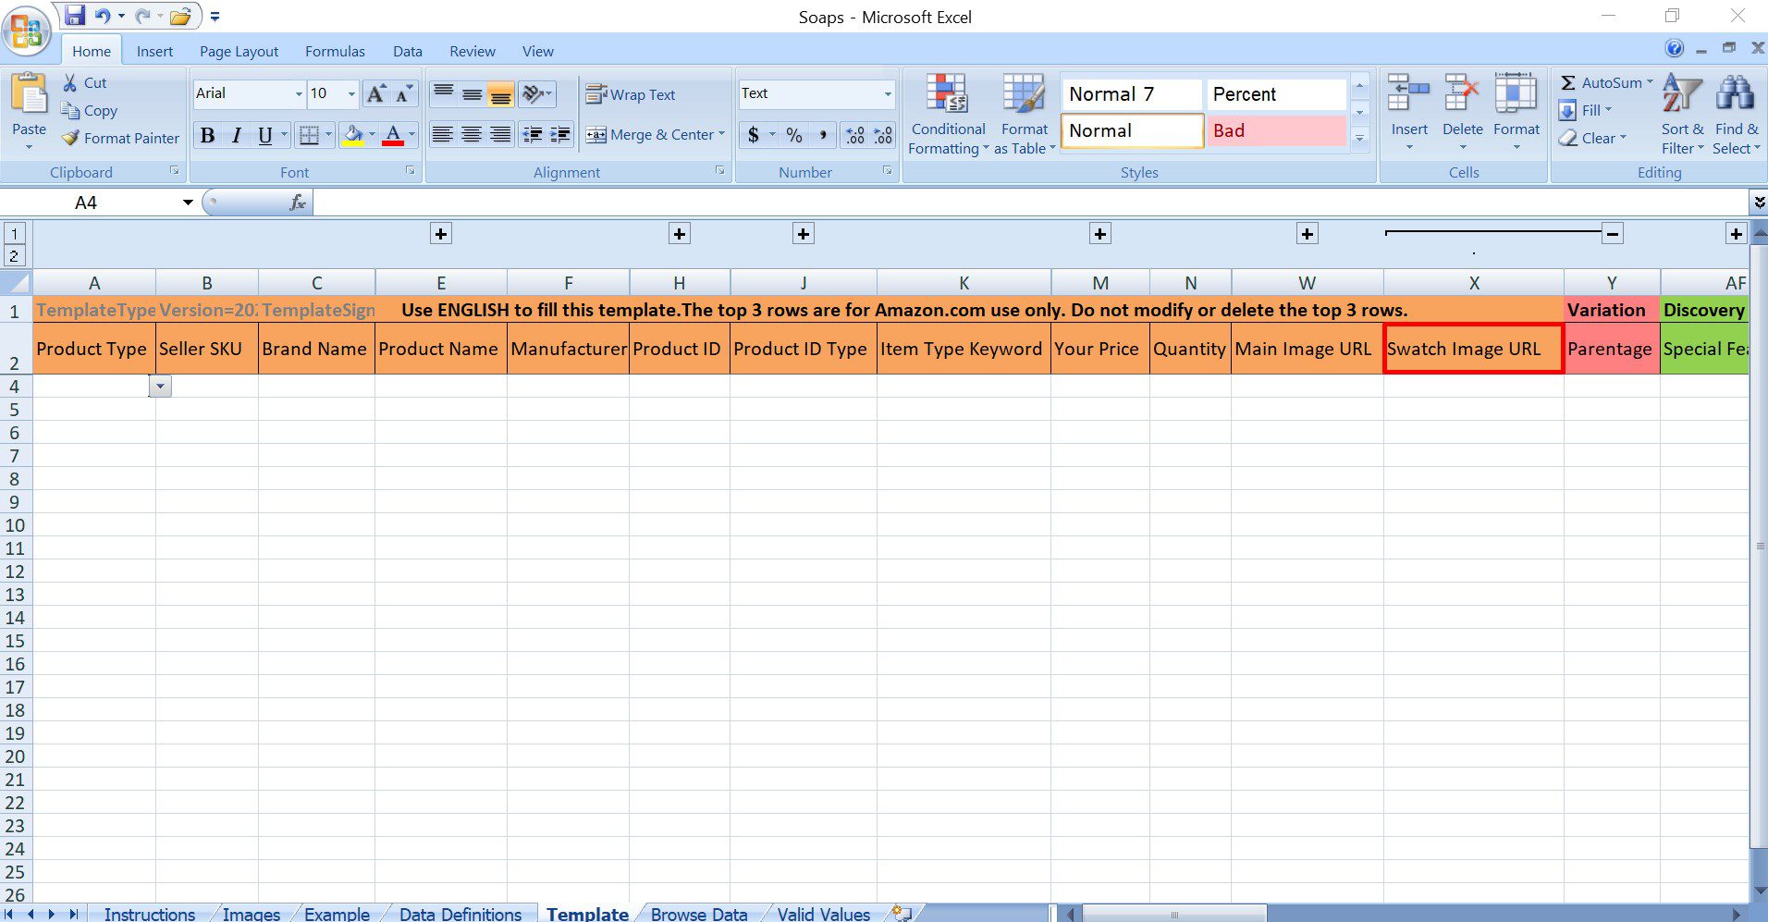Screen dimensions: 1768x922
Task: Apply percent style
Action: click(794, 135)
